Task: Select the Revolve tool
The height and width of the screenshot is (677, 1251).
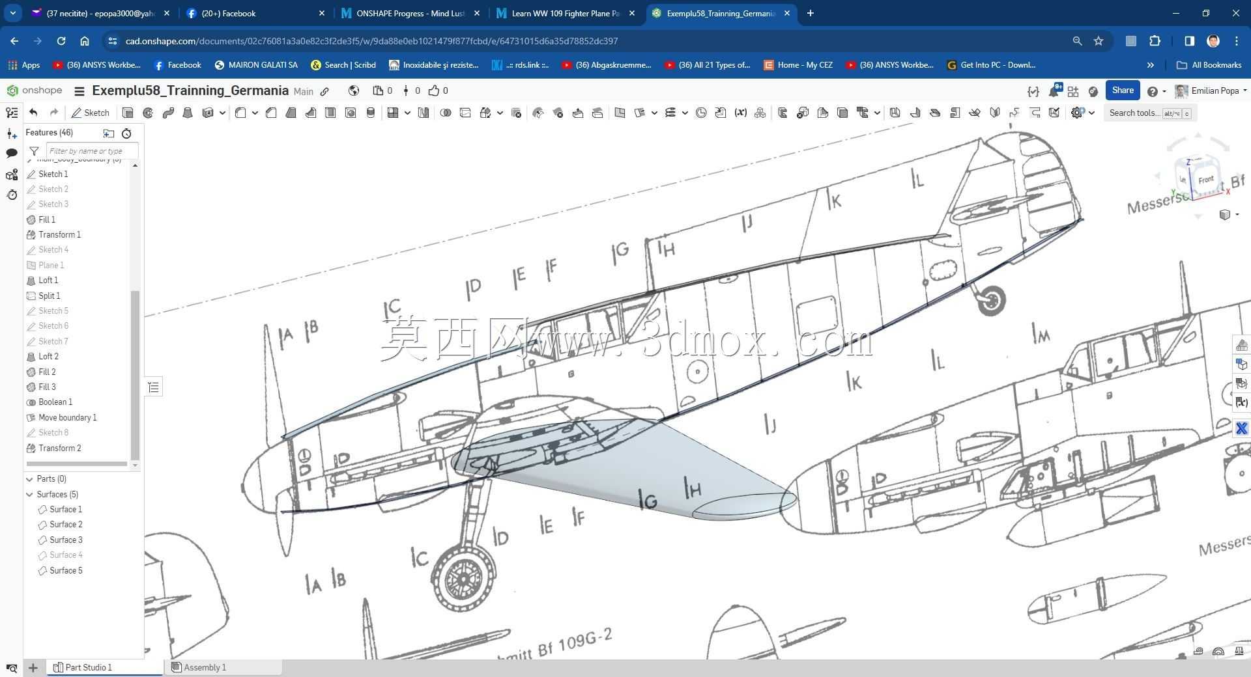Action: (148, 113)
